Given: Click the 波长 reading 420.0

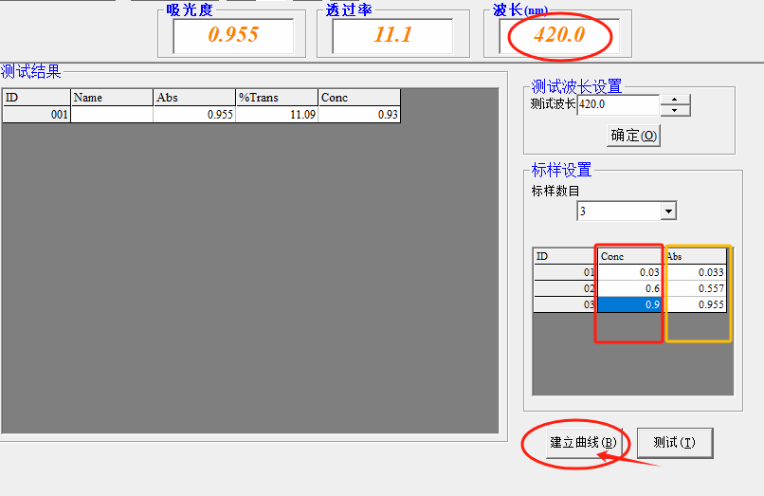Looking at the screenshot, I should 559,35.
